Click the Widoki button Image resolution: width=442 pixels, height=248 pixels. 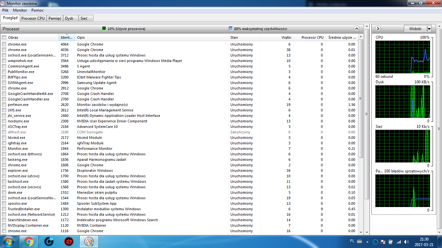point(415,29)
